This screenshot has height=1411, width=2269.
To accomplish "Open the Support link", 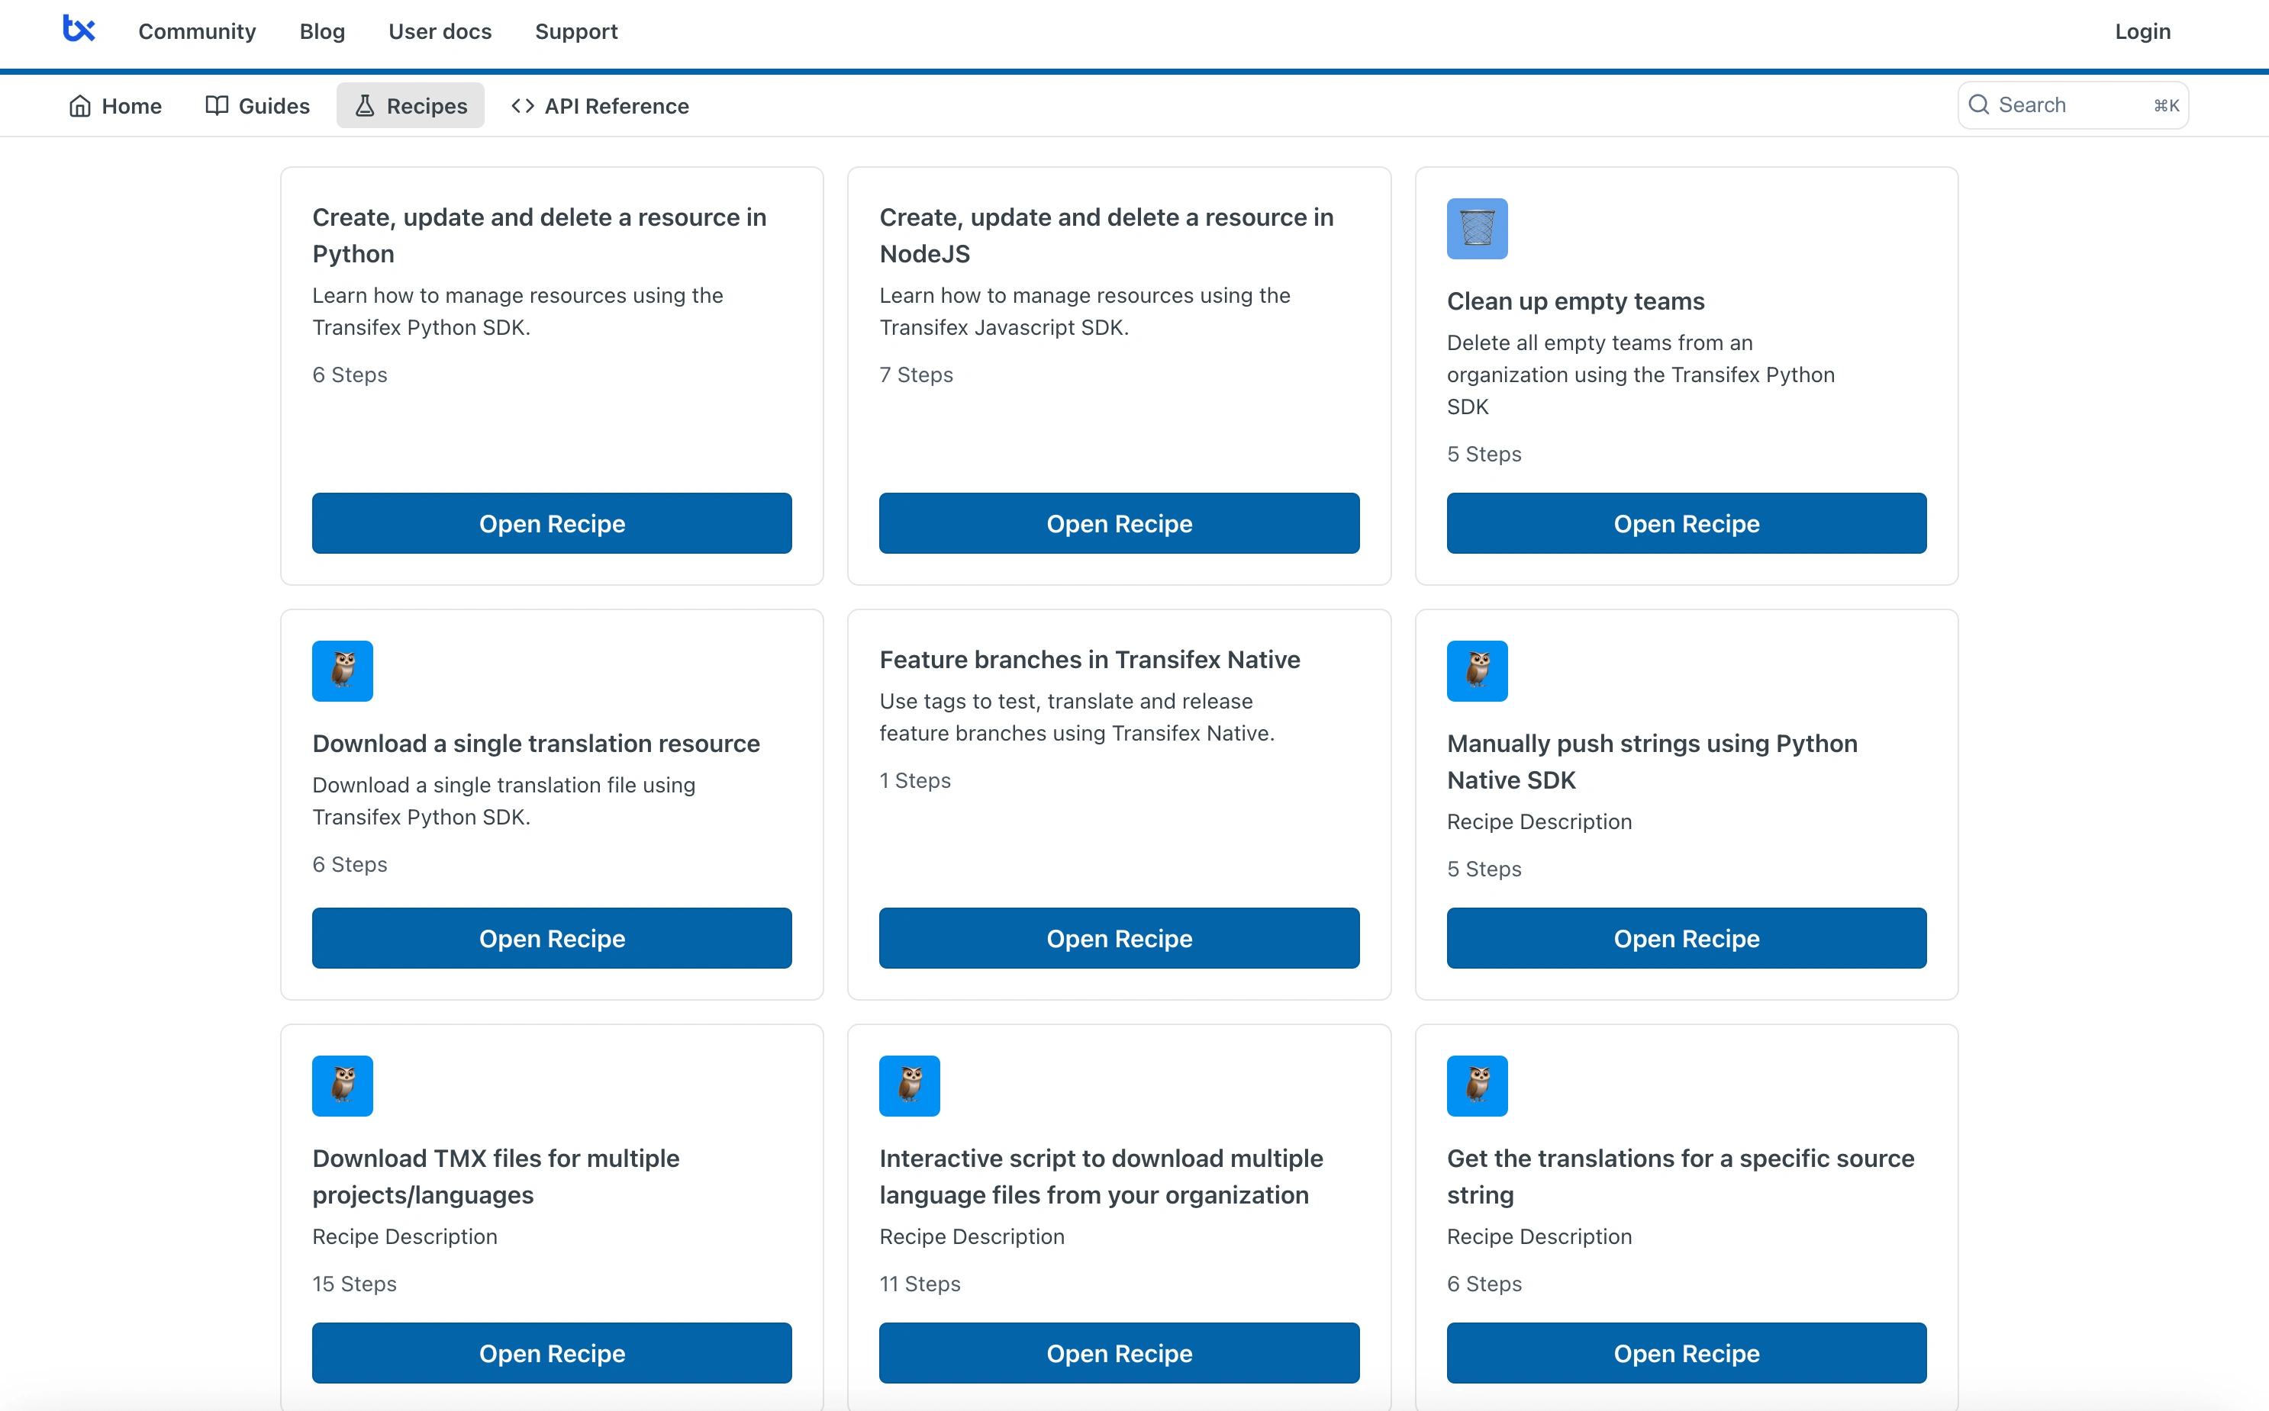I will coord(576,31).
